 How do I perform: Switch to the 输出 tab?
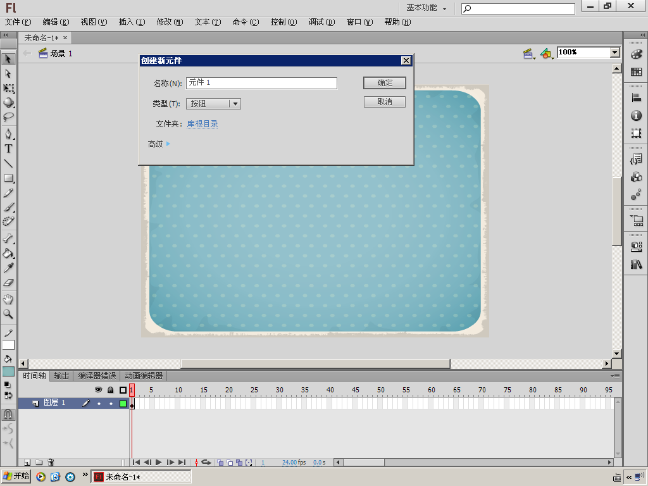61,376
